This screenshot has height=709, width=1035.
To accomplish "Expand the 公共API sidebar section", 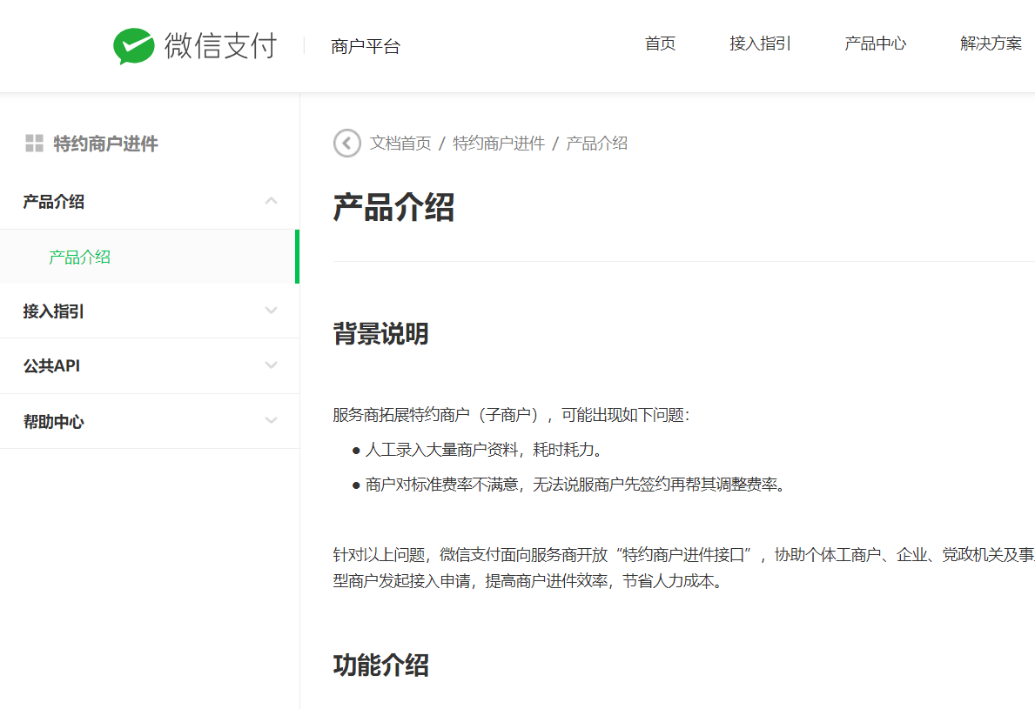I will pos(271,365).
